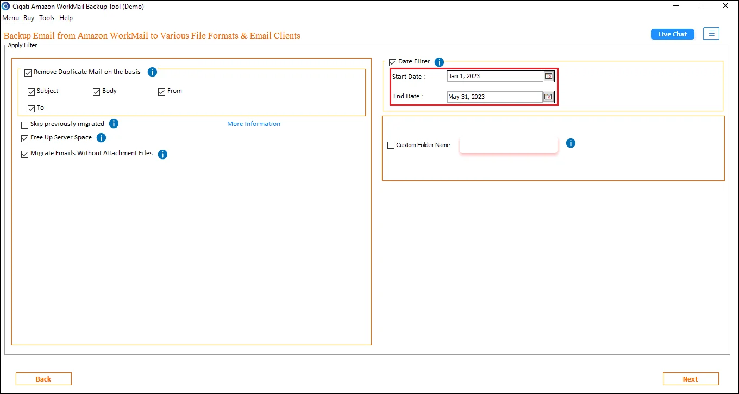Image resolution: width=739 pixels, height=394 pixels.
Task: Toggle the To checkbox
Action: pos(31,109)
